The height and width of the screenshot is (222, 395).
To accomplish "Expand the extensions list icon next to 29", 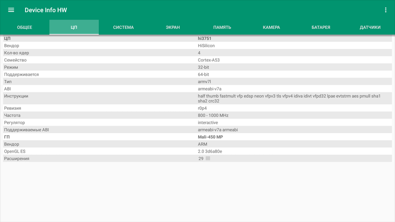I will [x=208, y=158].
